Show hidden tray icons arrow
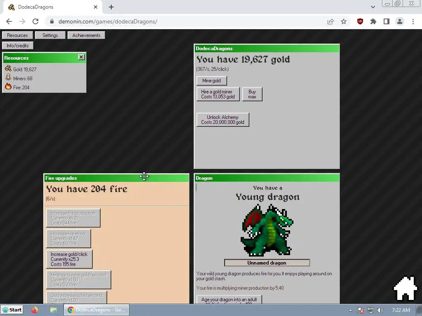 (350, 310)
